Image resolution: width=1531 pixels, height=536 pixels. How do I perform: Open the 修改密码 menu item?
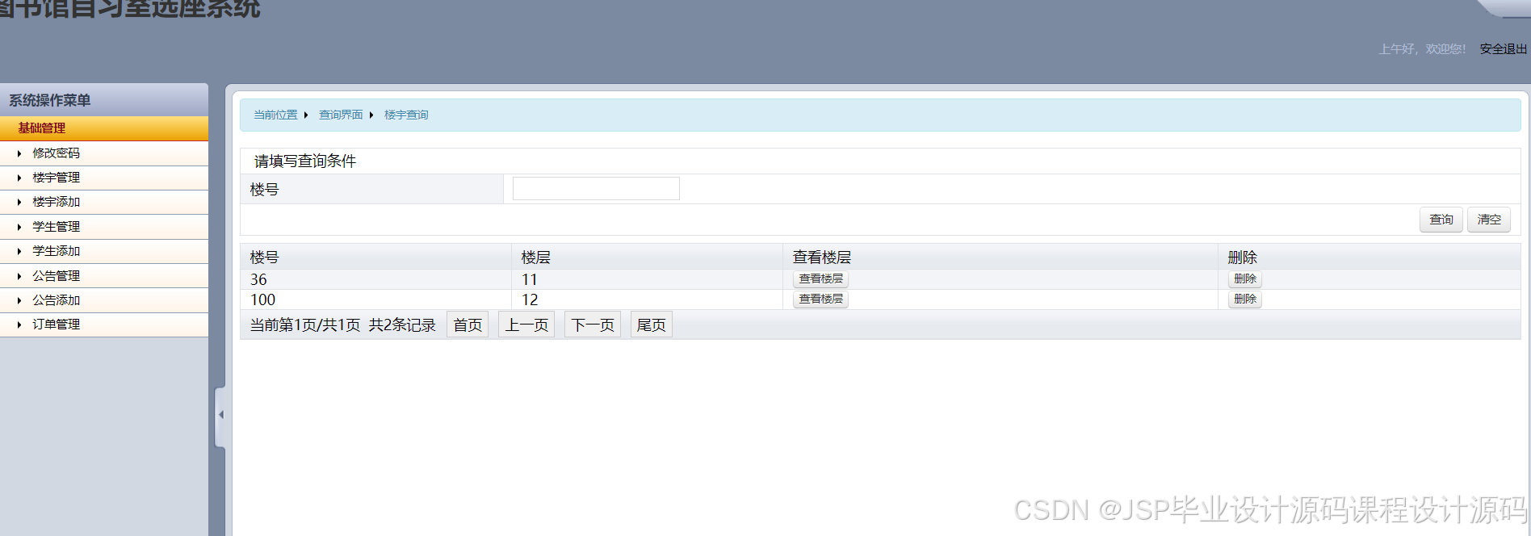(x=104, y=153)
